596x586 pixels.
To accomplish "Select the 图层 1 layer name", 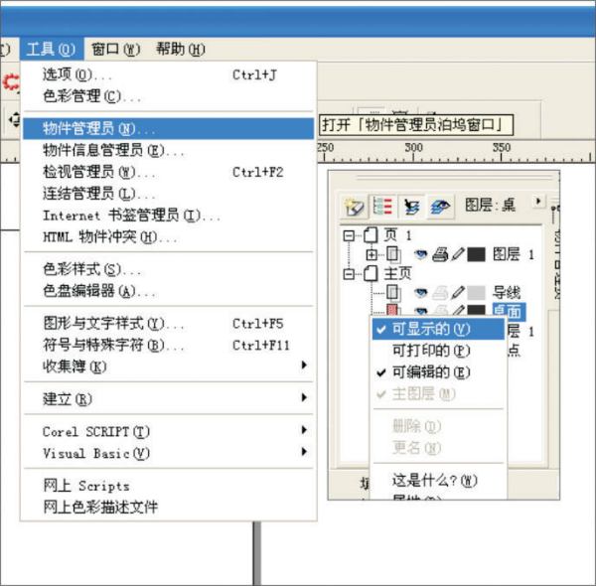I will click(514, 254).
